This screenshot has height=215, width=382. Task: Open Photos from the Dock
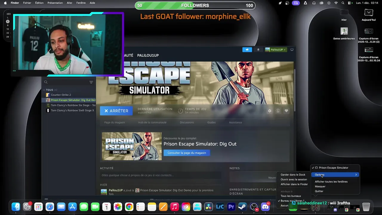pos(118,207)
